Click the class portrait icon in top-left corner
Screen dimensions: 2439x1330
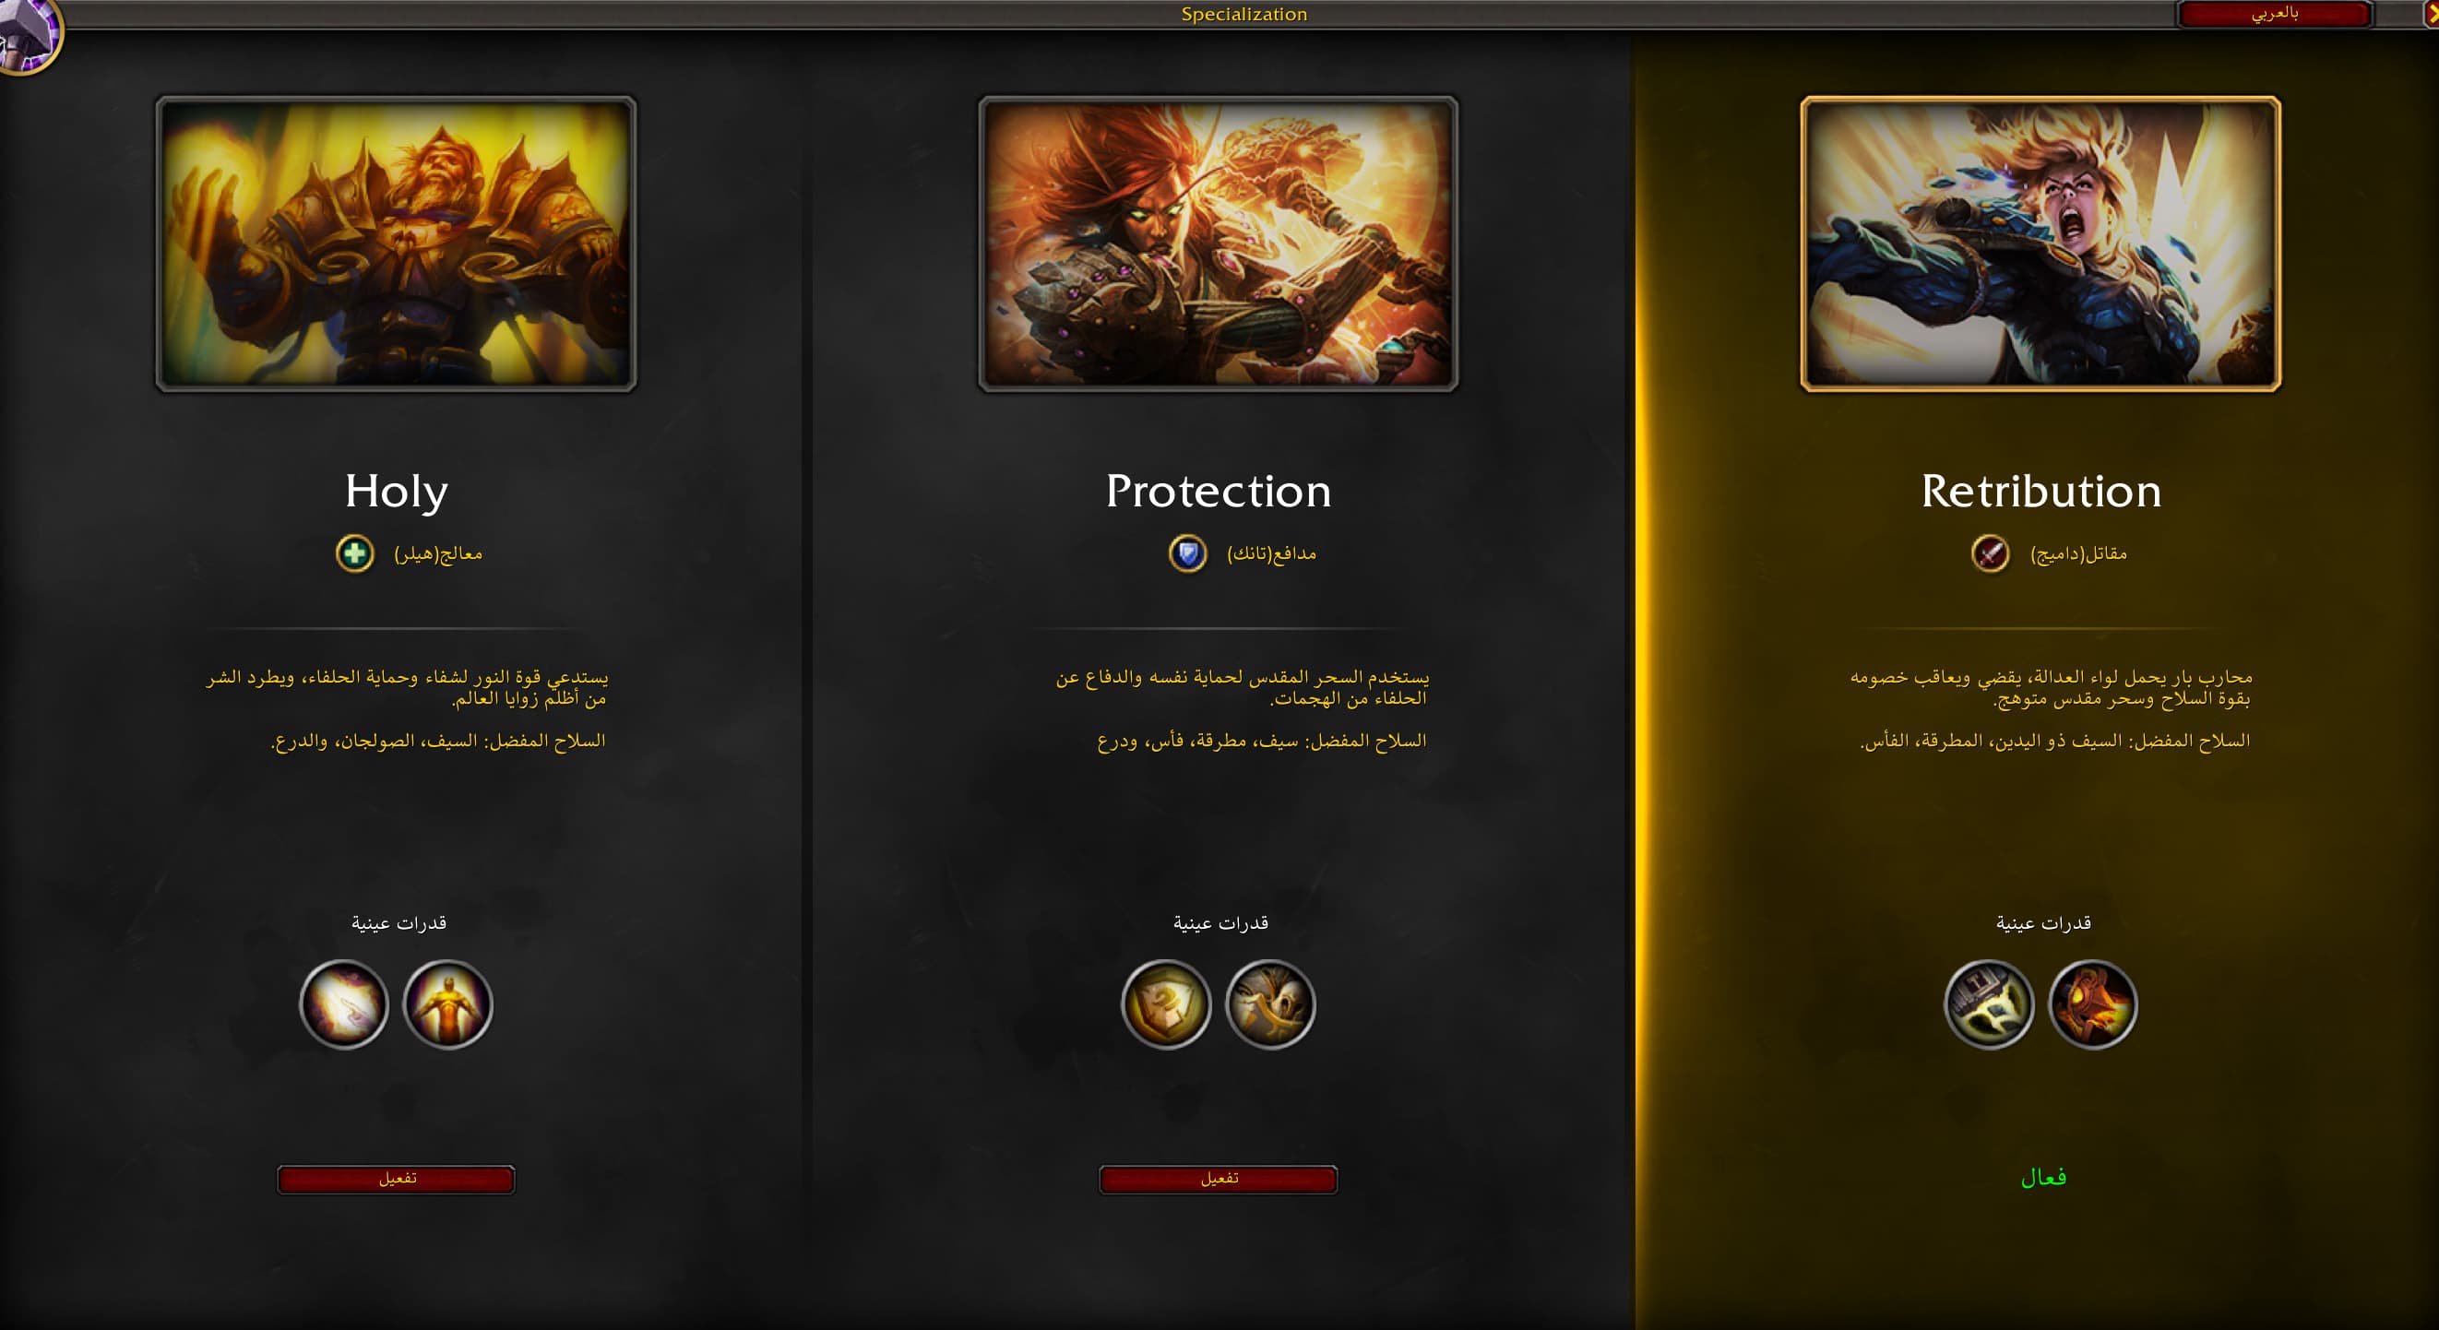29,33
